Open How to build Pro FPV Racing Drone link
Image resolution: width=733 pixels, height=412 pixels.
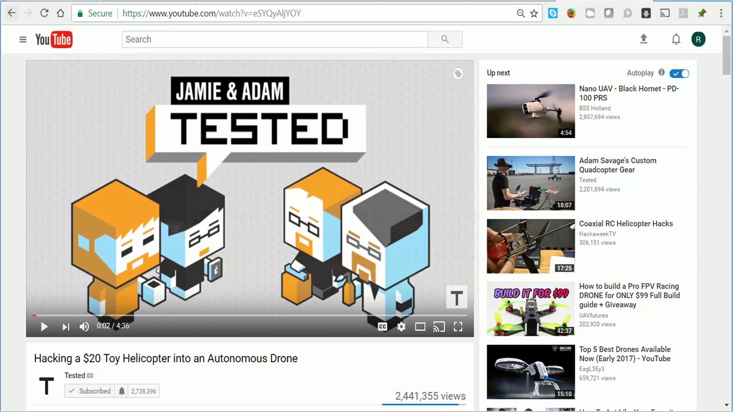[629, 295]
